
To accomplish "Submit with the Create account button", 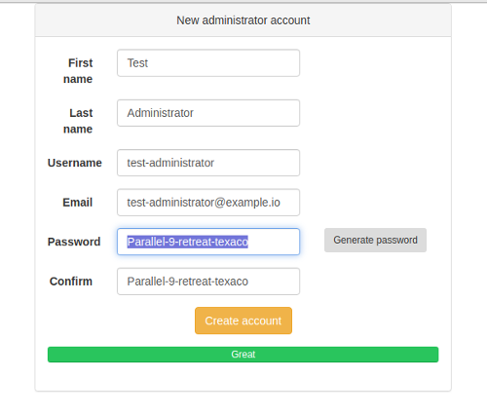I will coord(243,321).
